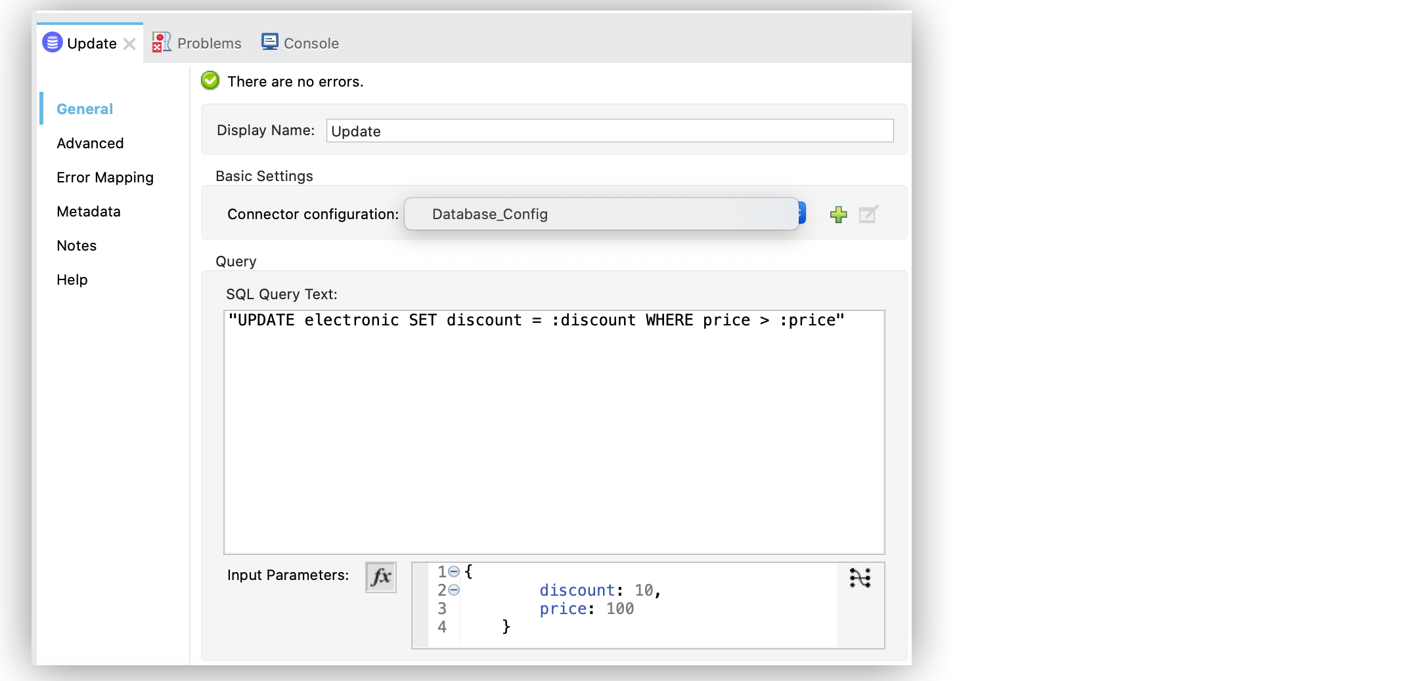Click in the Display Name field
Screen dimensions: 1407x681
point(609,131)
